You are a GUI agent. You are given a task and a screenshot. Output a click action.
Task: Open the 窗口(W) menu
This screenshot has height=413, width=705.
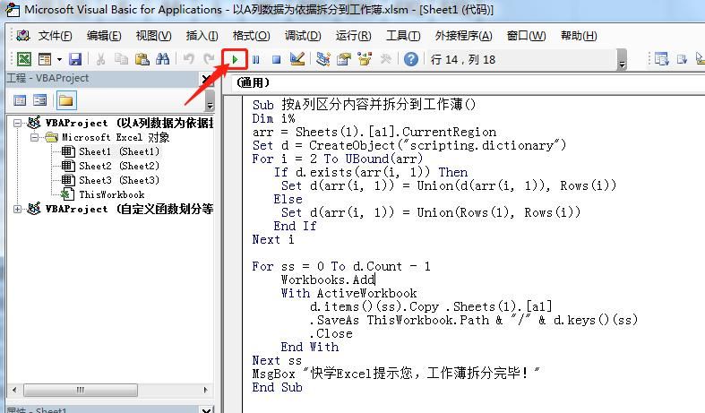[526, 36]
